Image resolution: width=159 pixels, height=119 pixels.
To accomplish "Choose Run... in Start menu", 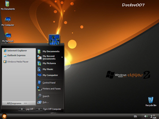I will pyautogui.click(x=50, y=102).
